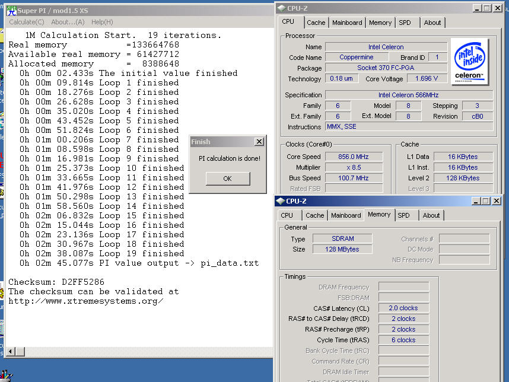509x382 pixels.
Task: Click the top CPU-Z window title icon
Action: click(281, 8)
